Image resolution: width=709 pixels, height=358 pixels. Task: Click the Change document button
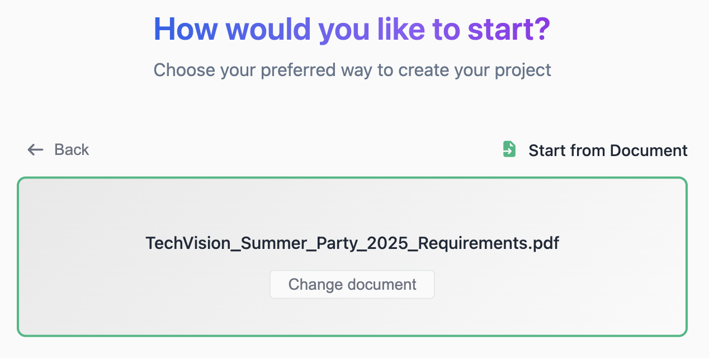[352, 284]
